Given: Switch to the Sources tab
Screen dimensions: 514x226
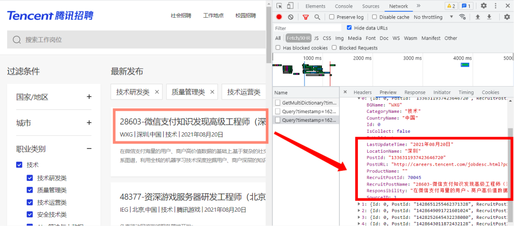Looking at the screenshot, I should tap(371, 6).
